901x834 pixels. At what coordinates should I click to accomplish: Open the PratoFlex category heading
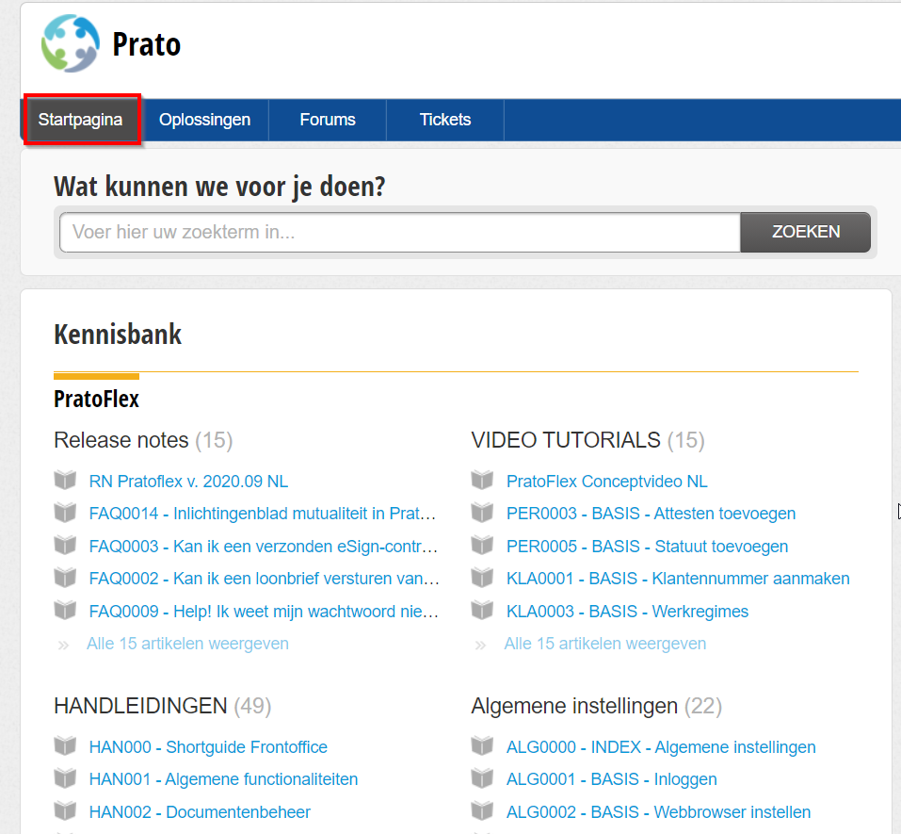97,400
